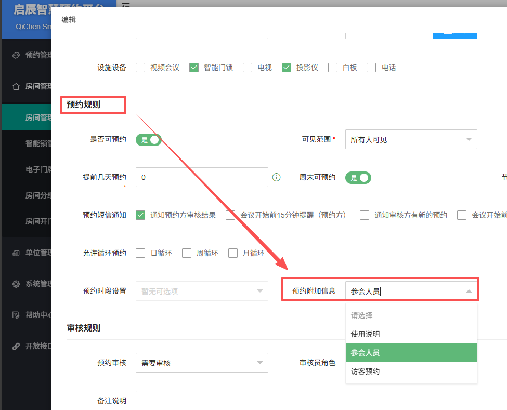Click the 房间管理 home icon in sidebar

pyautogui.click(x=16, y=86)
